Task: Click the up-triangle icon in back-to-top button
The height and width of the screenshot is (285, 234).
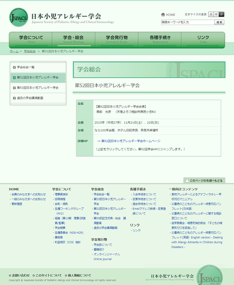Action: point(187,181)
